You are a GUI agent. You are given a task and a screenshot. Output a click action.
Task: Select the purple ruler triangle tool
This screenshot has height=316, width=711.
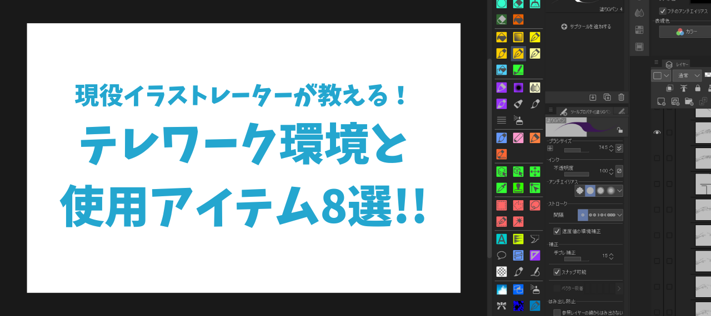click(x=535, y=256)
